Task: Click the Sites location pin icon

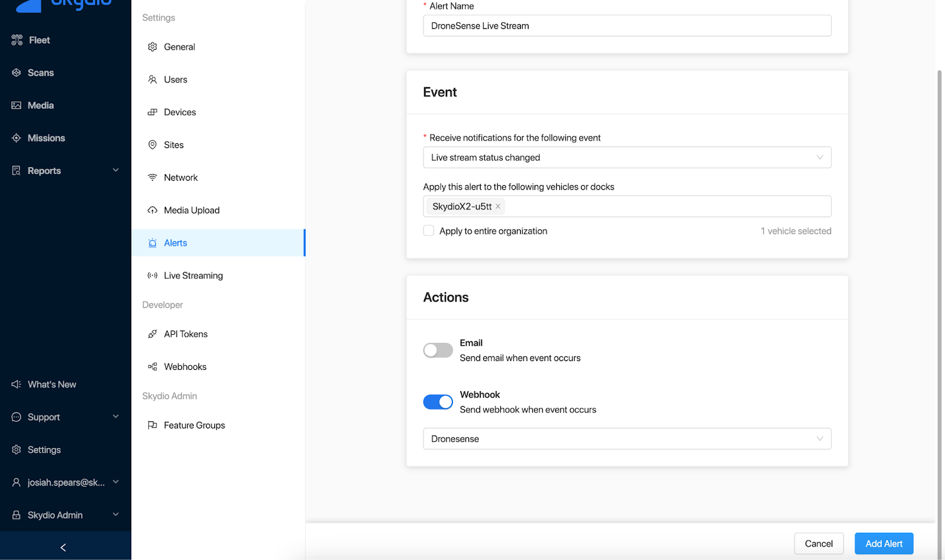Action: pyautogui.click(x=152, y=145)
